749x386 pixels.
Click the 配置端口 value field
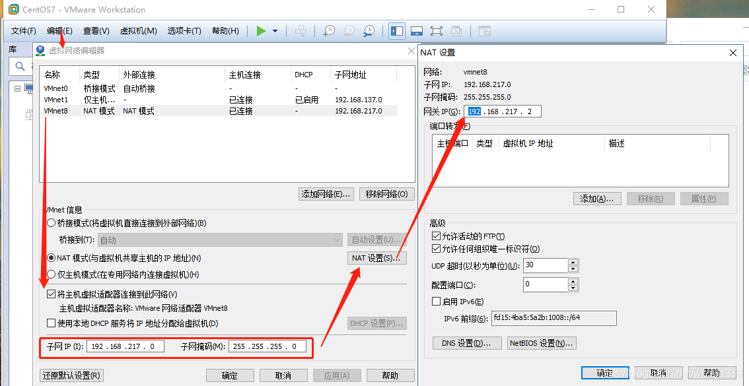tap(545, 285)
